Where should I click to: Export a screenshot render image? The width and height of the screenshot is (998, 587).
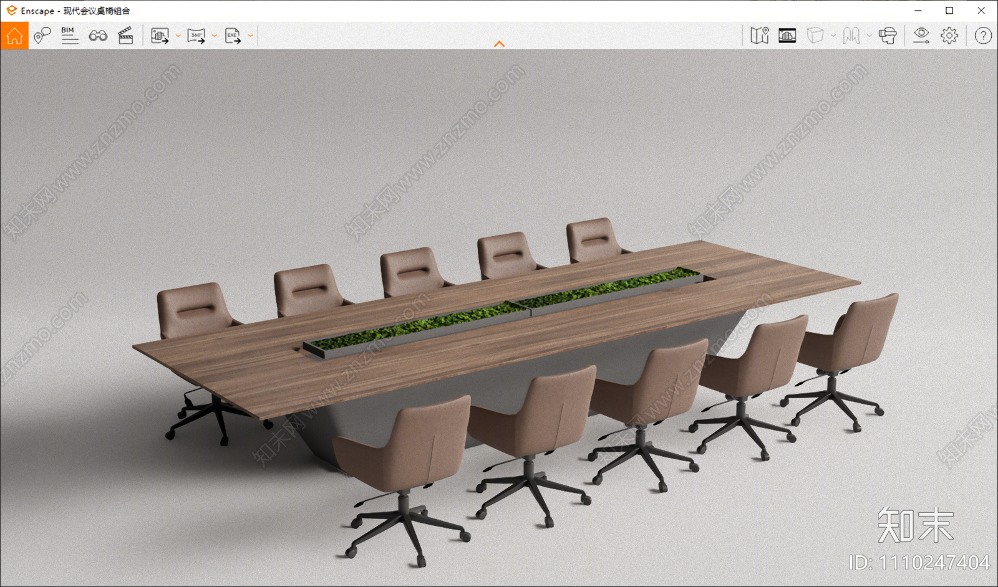click(x=160, y=36)
